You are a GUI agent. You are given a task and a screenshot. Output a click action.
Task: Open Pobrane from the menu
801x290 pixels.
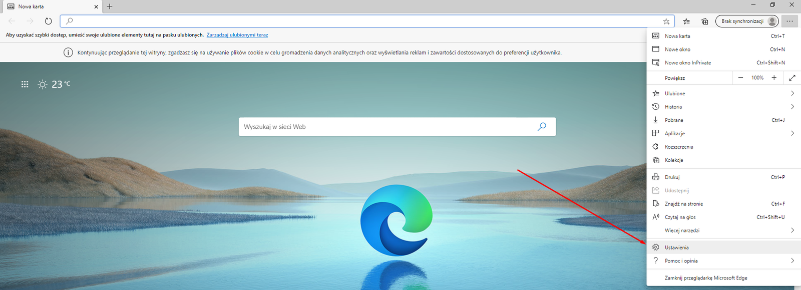click(674, 120)
